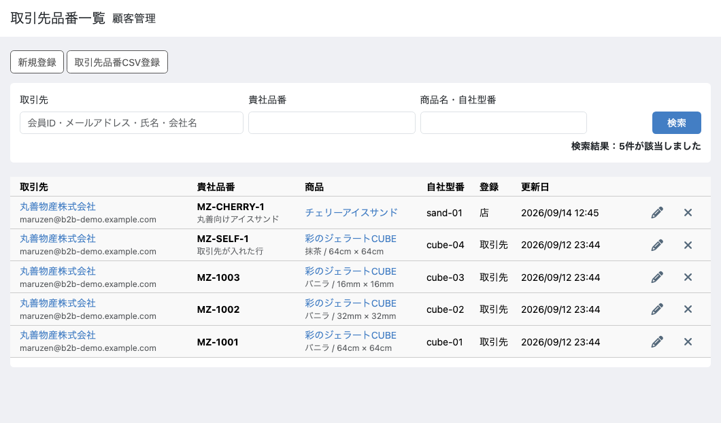
Task: Click the 検索結果：5件が該当しました message
Action: (x=636, y=146)
